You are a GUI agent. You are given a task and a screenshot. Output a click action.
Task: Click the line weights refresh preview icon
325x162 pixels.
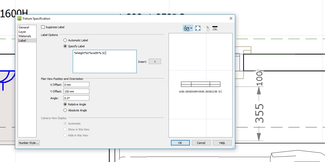tap(215, 28)
